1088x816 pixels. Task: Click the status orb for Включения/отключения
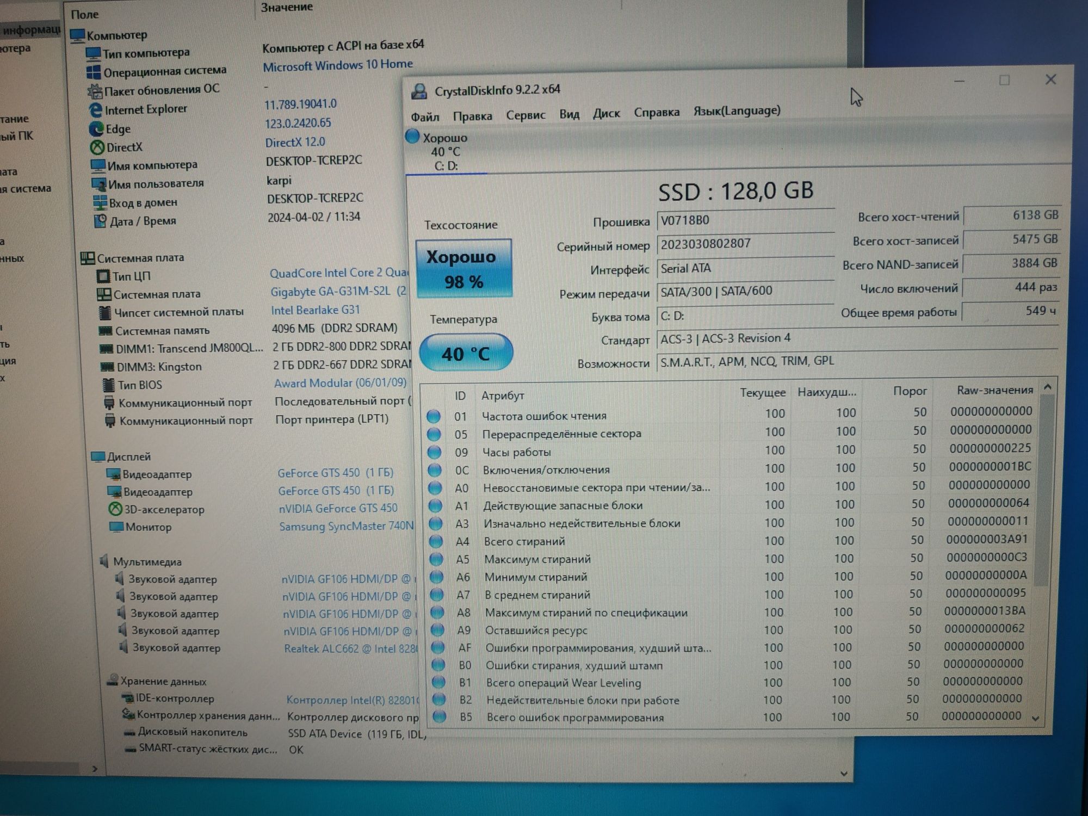[x=435, y=470]
